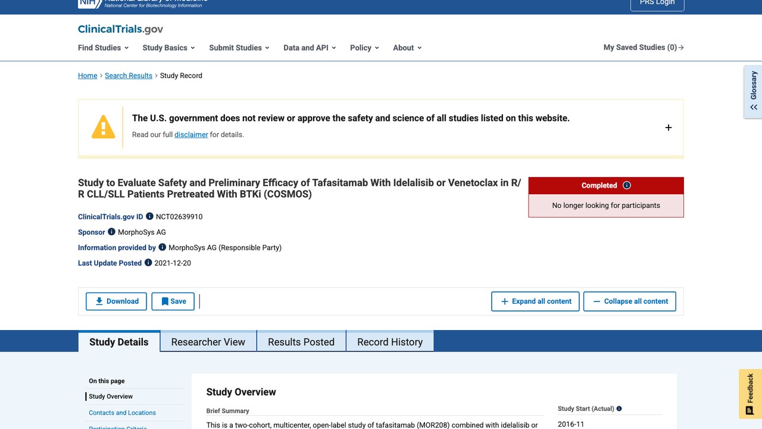Image resolution: width=762 pixels, height=429 pixels.
Task: Open the Find Studies dropdown menu
Action: point(103,48)
